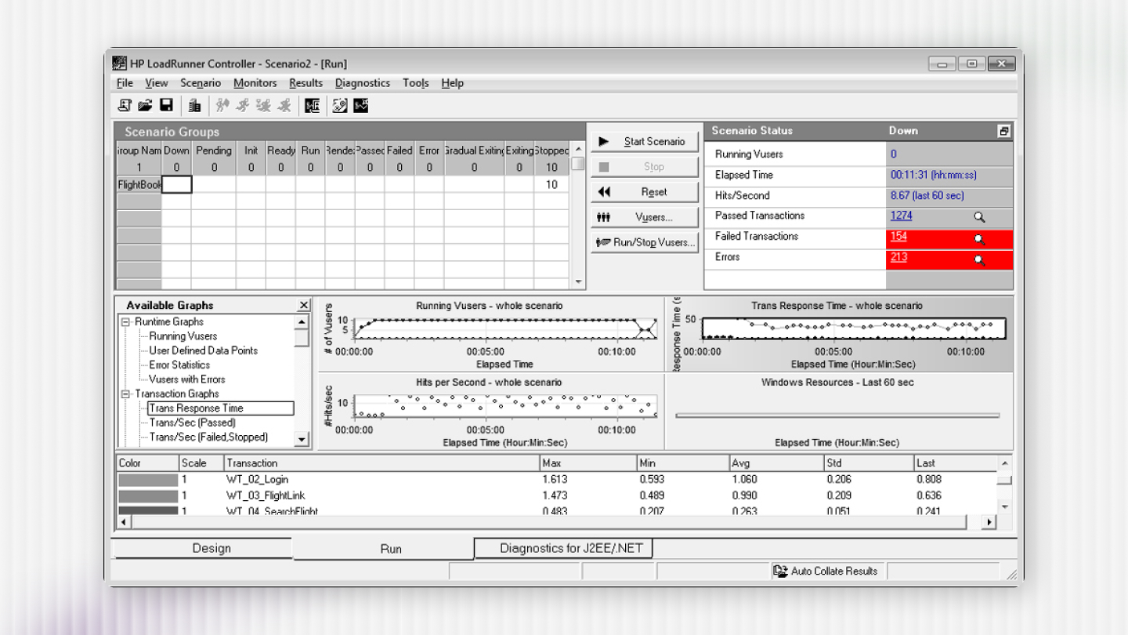Click the WT_03_FlightLink color swatch
Viewport: 1128px width, 635px height.
point(148,496)
